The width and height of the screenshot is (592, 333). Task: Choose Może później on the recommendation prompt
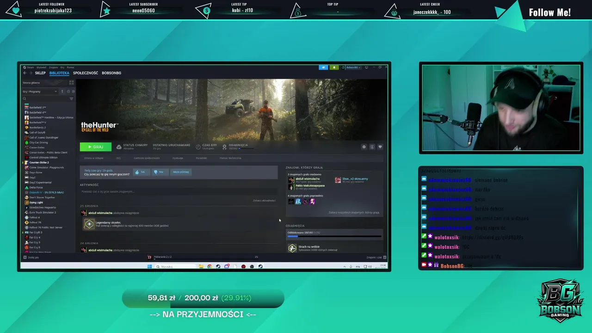click(x=181, y=172)
